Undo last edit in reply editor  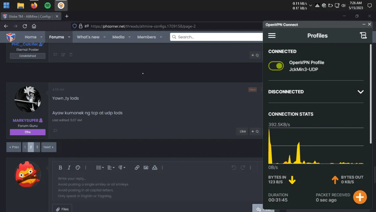[234, 168]
